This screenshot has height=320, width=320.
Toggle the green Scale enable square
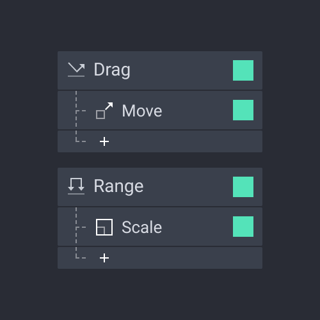point(243,227)
